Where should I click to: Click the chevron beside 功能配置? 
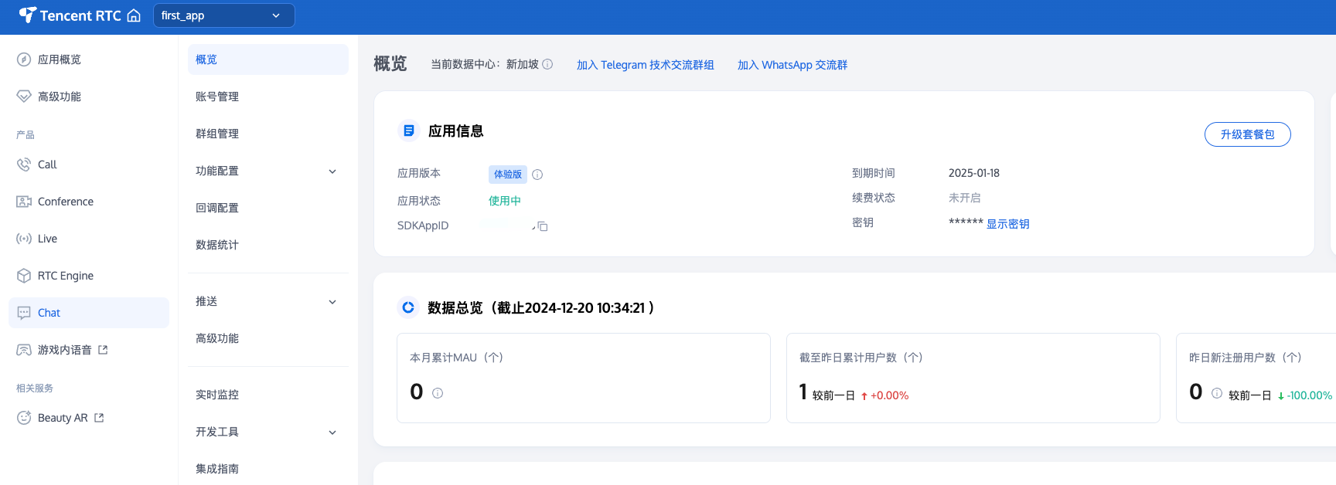(332, 171)
